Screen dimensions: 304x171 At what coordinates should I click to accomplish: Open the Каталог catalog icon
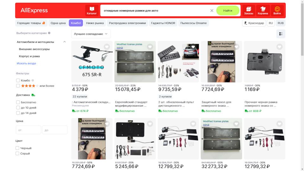92,10
